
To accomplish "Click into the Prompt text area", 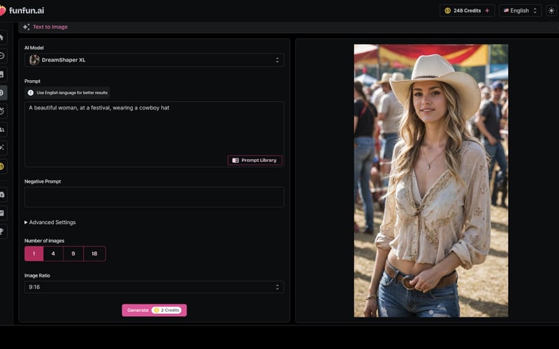I will (154, 134).
